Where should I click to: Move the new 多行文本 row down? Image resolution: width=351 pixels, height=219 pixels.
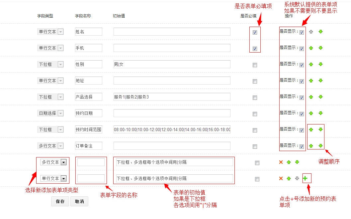click(297, 162)
